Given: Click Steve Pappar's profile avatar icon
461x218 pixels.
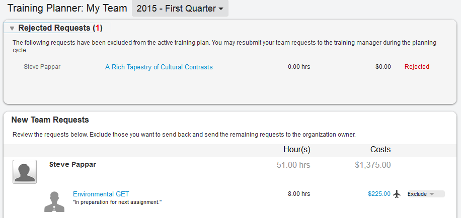Looking at the screenshot, I should (24, 172).
